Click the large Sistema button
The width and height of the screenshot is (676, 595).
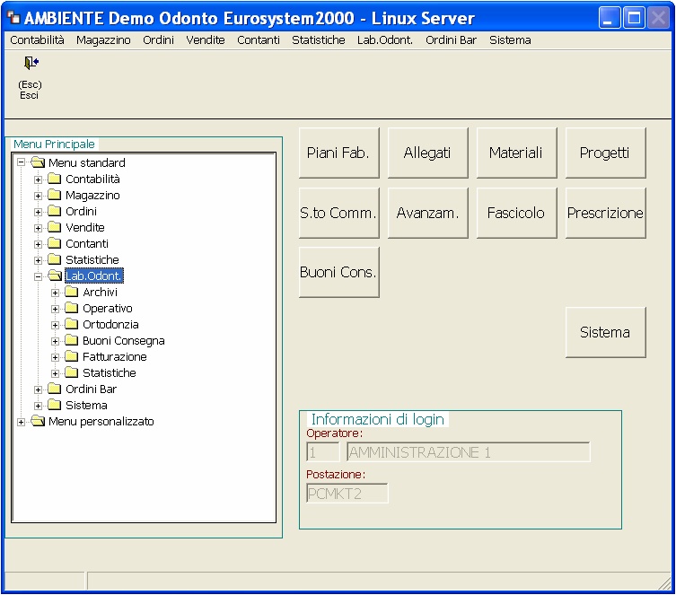[605, 332]
